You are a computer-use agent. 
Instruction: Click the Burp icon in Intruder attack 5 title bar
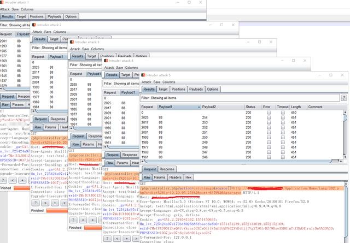click(143, 75)
